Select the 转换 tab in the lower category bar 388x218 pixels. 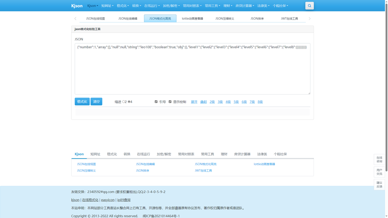[x=127, y=154]
